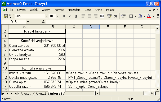The width and height of the screenshot is (161, 102).
Task: Click Select All corner button
Action: pyautogui.click(x=5, y=27)
